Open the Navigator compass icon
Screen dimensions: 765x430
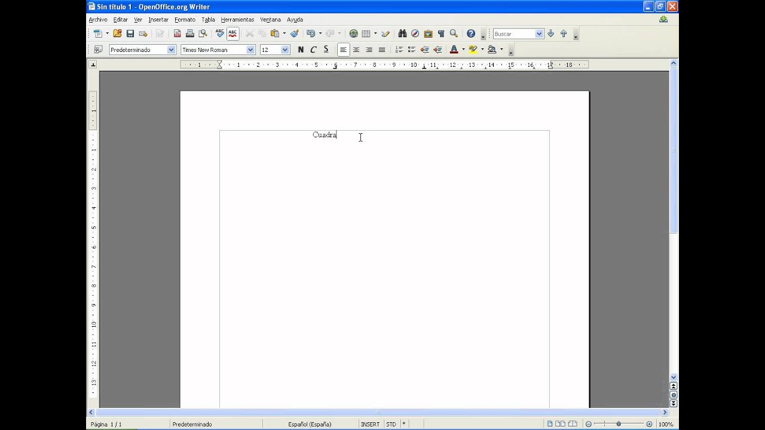[415, 34]
